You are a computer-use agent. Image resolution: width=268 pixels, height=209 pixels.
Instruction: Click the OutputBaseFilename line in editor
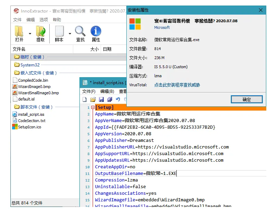[x=135, y=174]
